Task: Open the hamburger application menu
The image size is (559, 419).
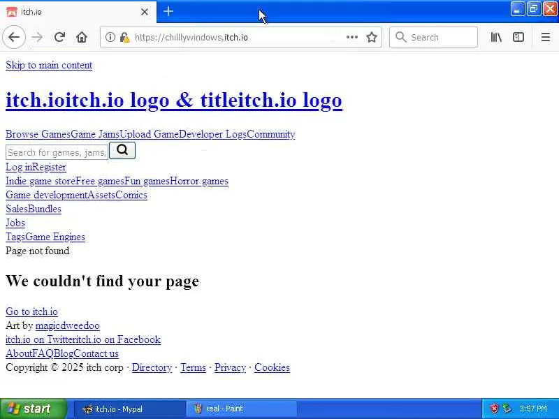Action: 545,37
